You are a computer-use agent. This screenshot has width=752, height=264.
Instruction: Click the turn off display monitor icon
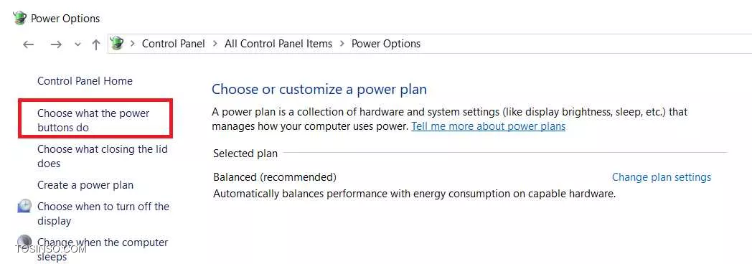pyautogui.click(x=24, y=207)
